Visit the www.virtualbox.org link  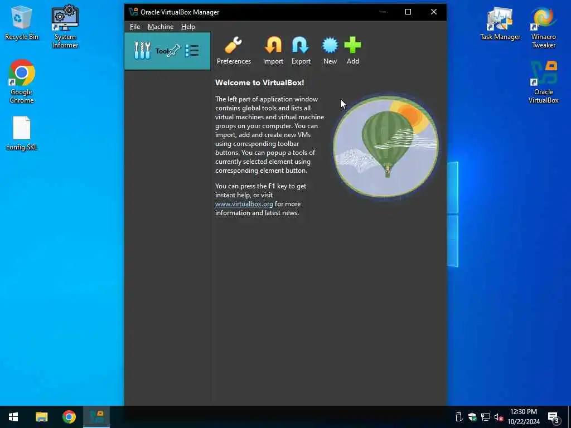click(x=244, y=204)
